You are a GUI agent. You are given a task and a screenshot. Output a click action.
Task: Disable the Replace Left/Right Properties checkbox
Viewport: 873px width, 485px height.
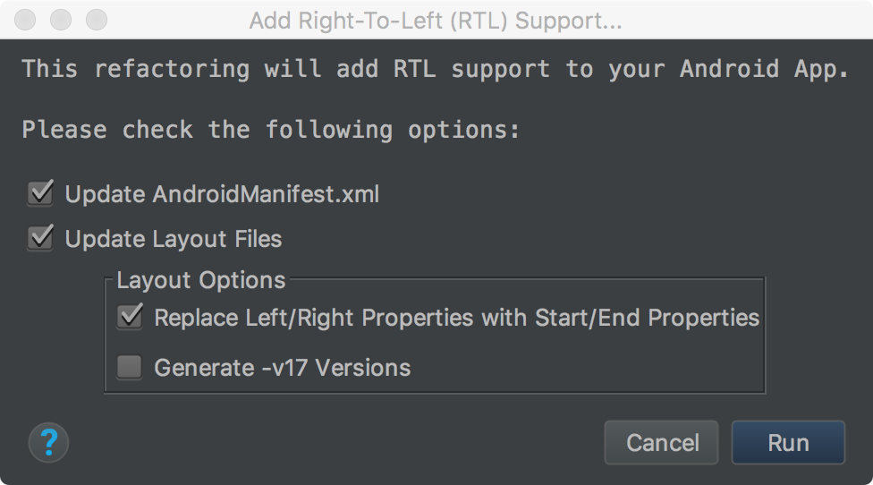click(x=130, y=318)
